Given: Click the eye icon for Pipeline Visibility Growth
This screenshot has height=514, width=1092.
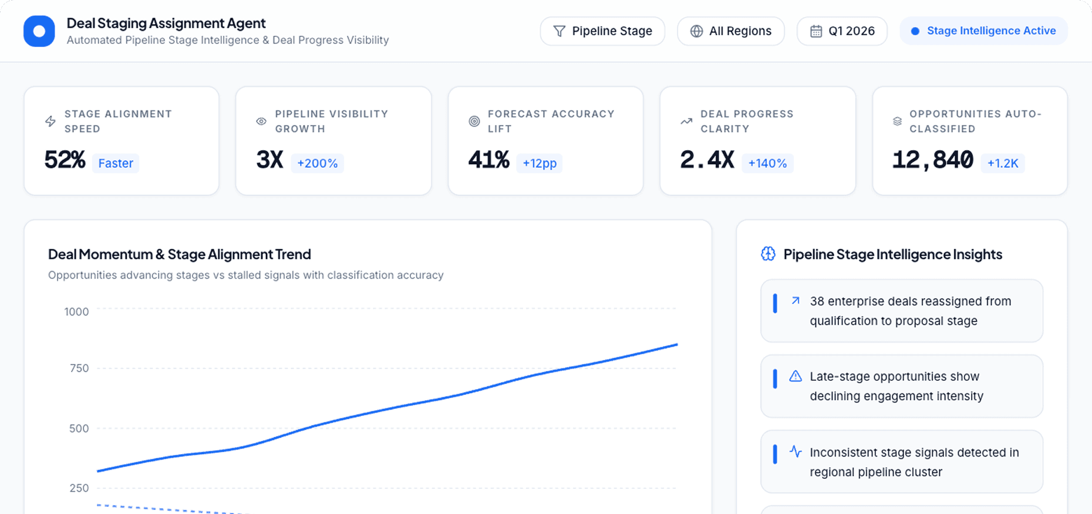Looking at the screenshot, I should point(261,121).
